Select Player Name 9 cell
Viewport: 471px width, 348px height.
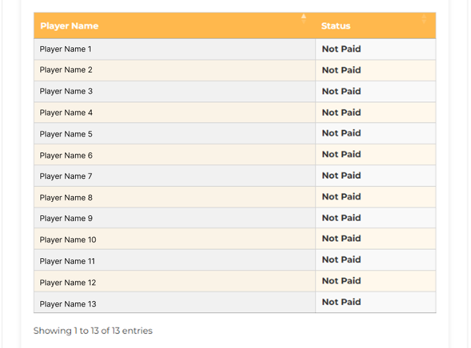[175, 218]
